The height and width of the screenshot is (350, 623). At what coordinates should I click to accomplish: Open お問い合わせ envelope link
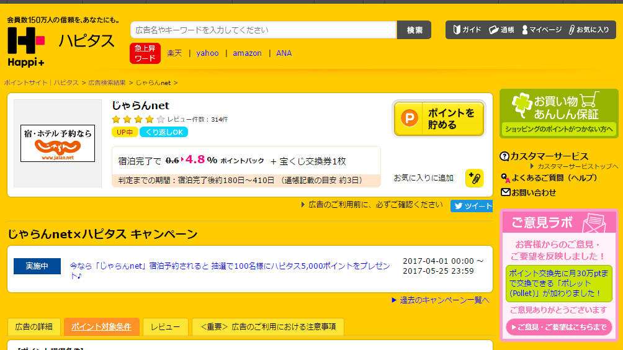[528, 192]
